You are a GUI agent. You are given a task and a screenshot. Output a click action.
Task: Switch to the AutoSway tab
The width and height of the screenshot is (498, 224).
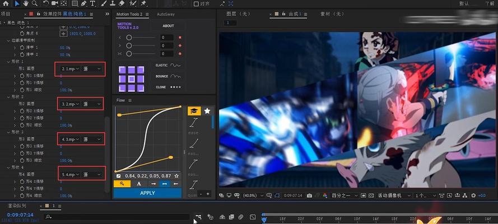166,14
